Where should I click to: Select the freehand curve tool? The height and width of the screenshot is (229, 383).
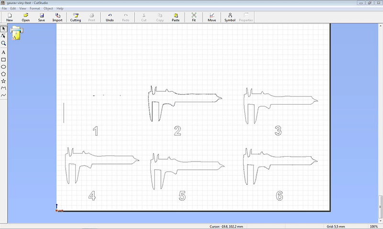(3, 95)
